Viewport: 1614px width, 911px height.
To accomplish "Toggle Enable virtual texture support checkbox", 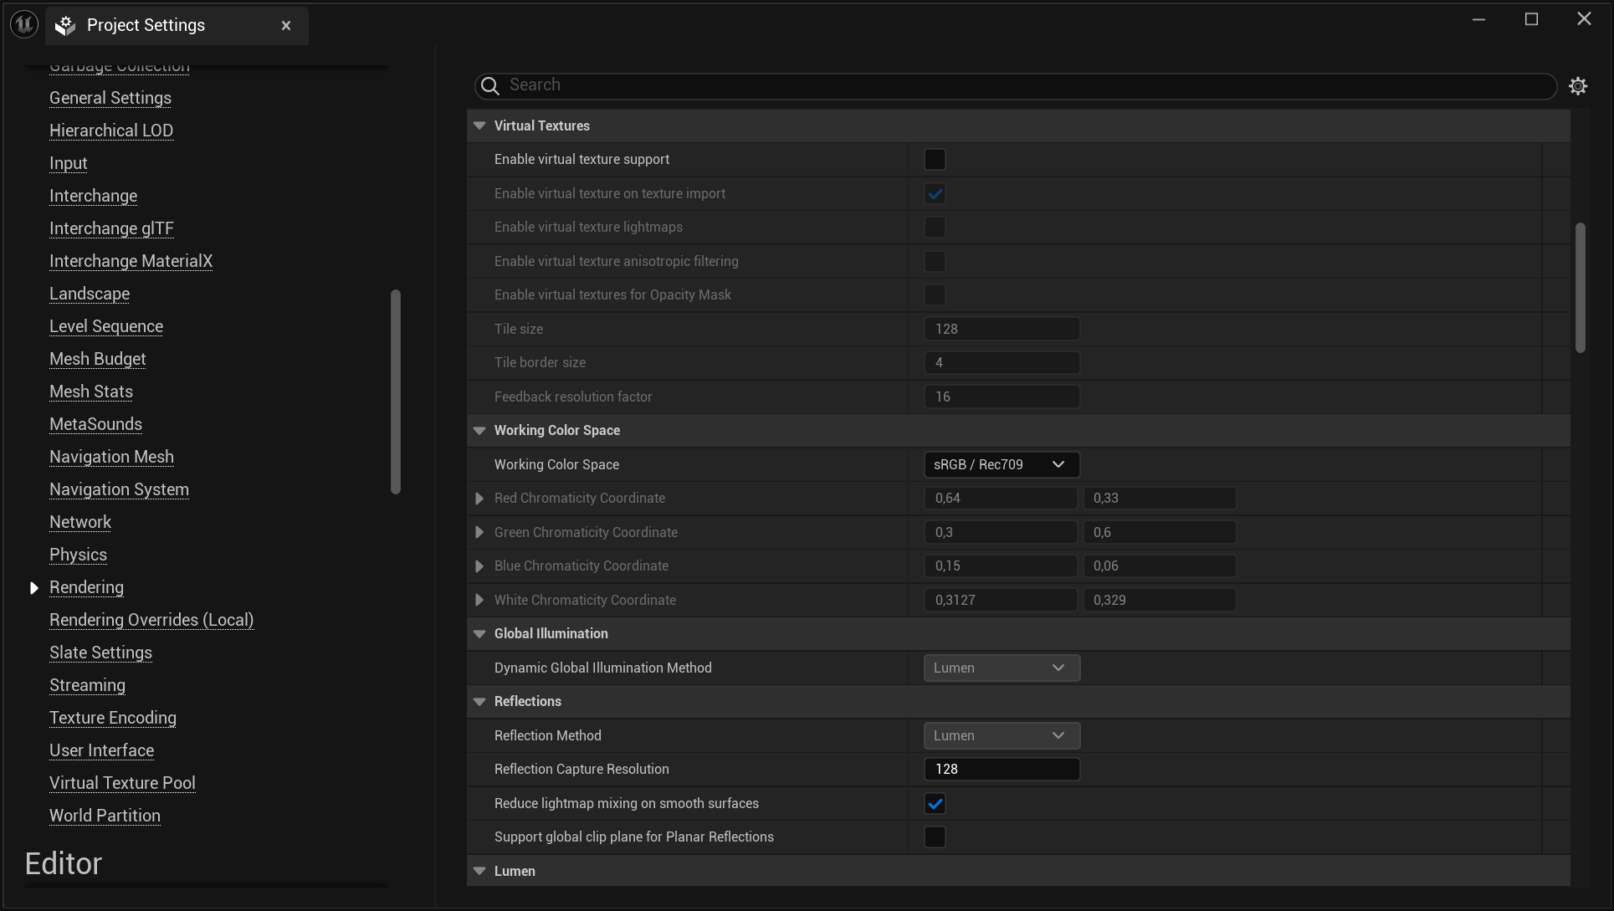I will click(x=935, y=158).
